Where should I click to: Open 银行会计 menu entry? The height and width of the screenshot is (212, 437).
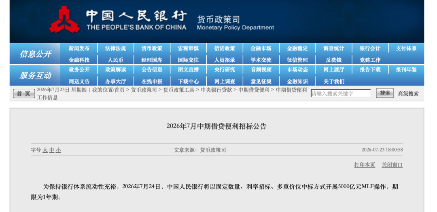pyautogui.click(x=370, y=48)
